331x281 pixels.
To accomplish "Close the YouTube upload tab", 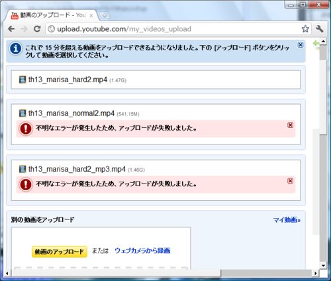I will (91, 16).
